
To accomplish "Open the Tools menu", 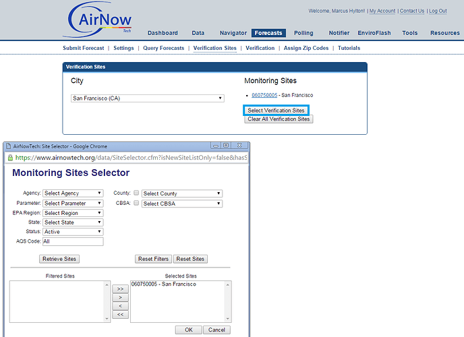I will point(410,33).
